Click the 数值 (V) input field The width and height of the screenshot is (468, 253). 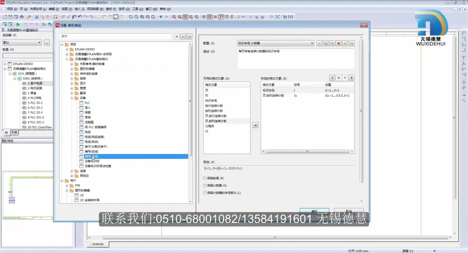click(27, 56)
